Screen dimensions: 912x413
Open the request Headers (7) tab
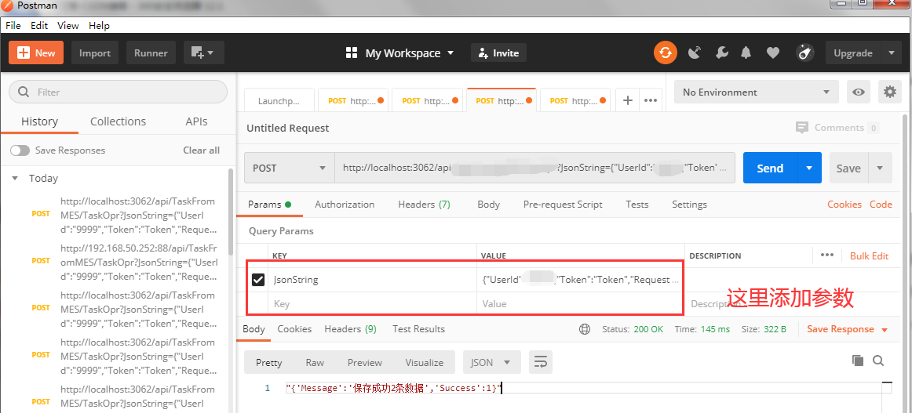[x=424, y=205]
